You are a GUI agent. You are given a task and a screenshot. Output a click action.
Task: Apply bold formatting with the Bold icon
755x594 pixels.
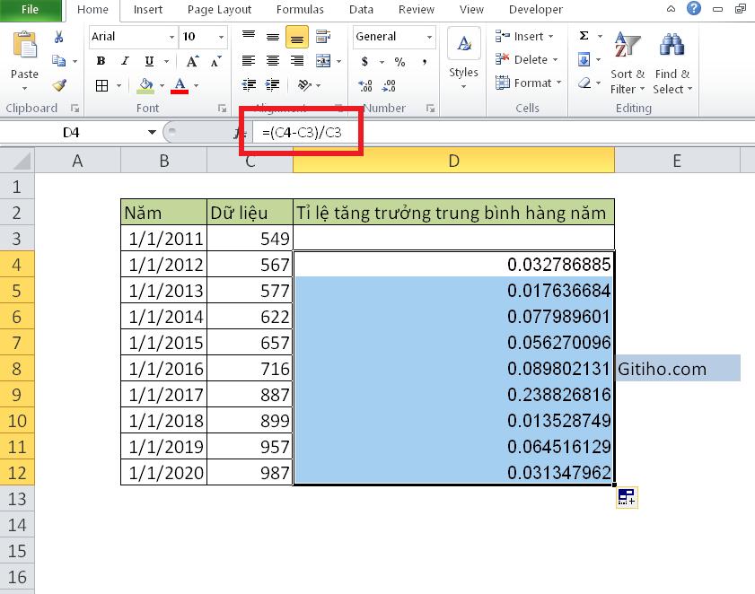[x=100, y=61]
